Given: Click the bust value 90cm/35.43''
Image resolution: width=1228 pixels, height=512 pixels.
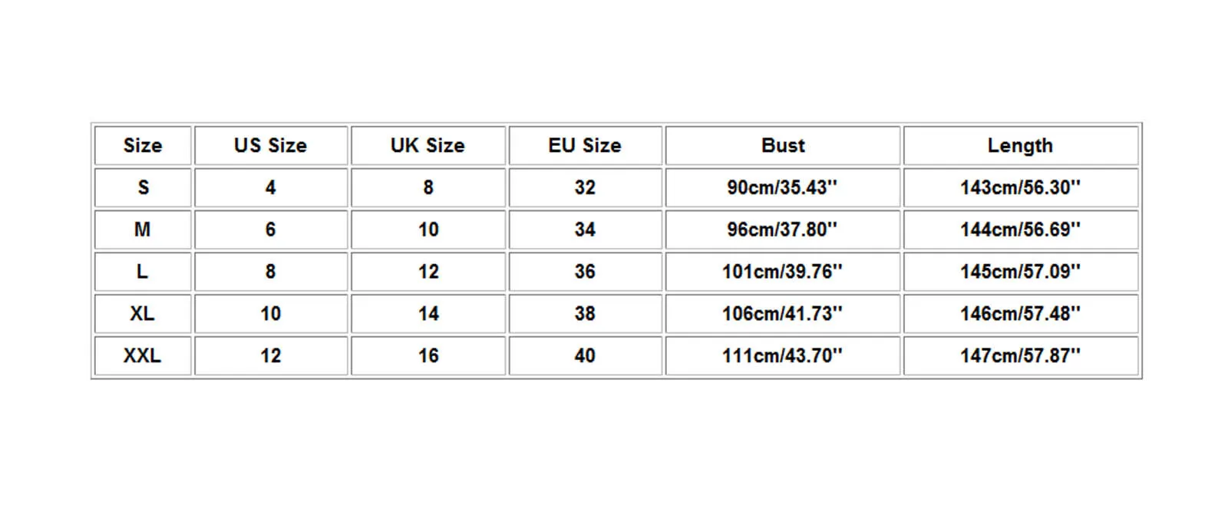Looking at the screenshot, I should tap(782, 187).
